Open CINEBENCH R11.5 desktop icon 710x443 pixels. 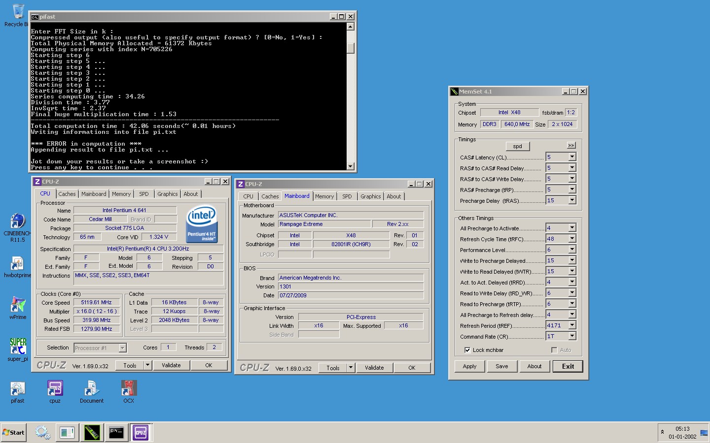point(17,227)
